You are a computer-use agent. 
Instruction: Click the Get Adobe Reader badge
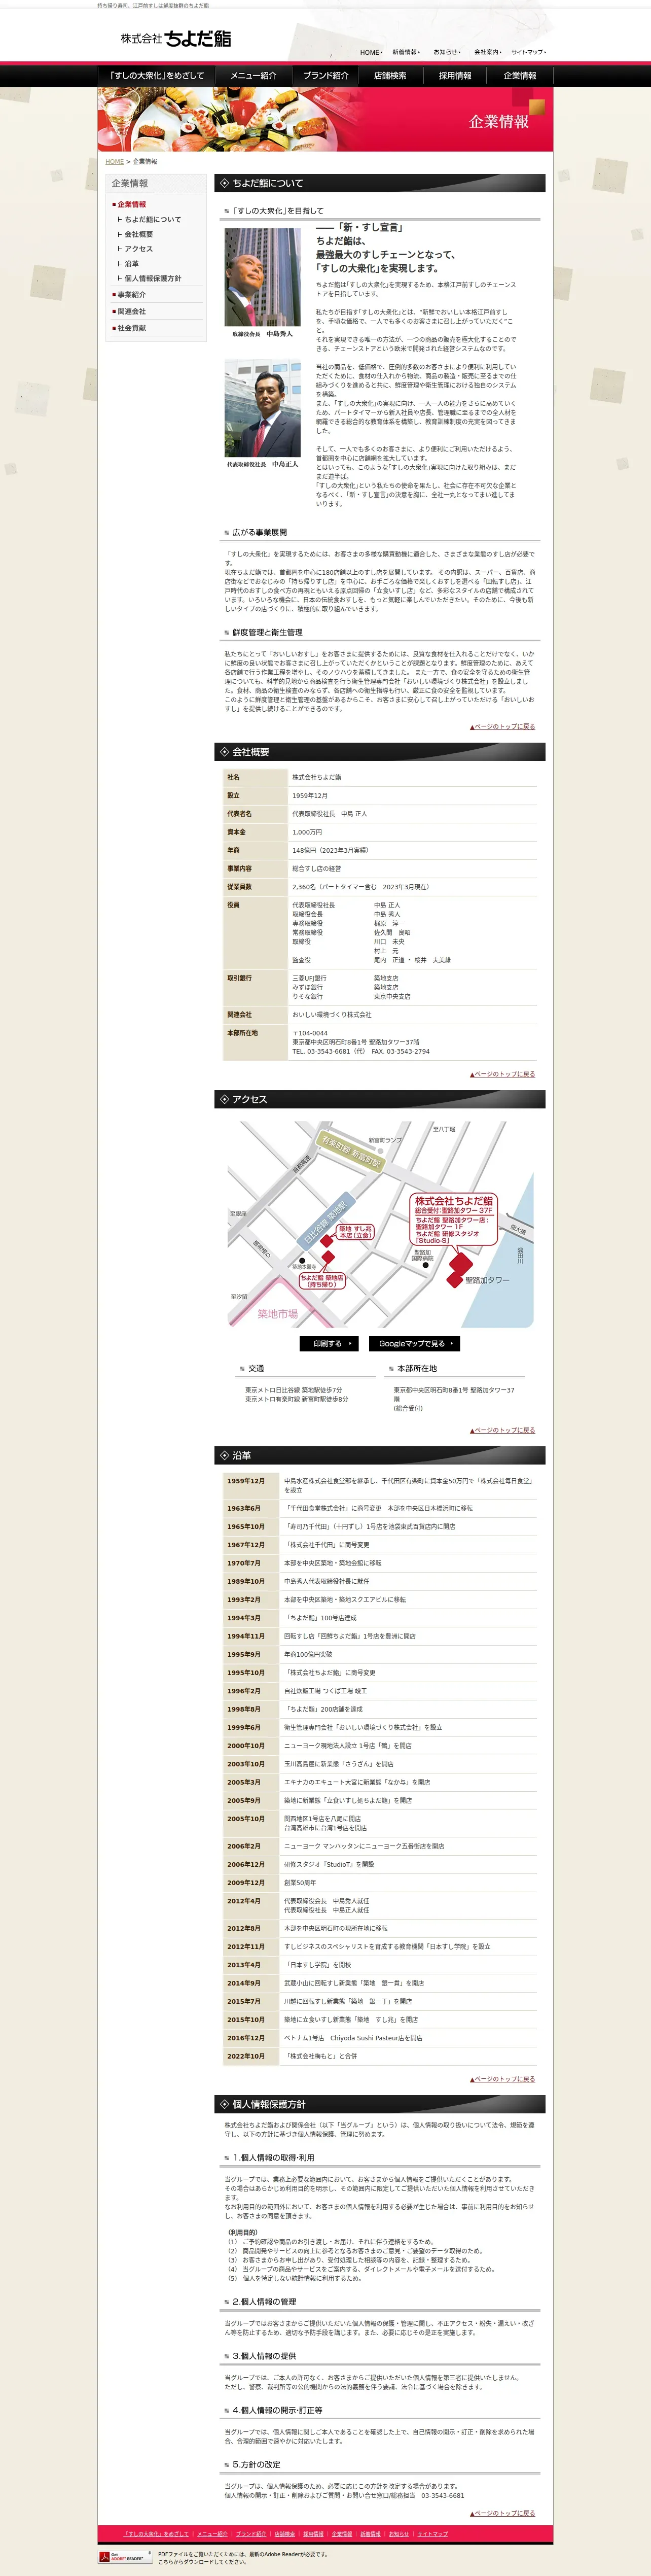click(125, 2557)
